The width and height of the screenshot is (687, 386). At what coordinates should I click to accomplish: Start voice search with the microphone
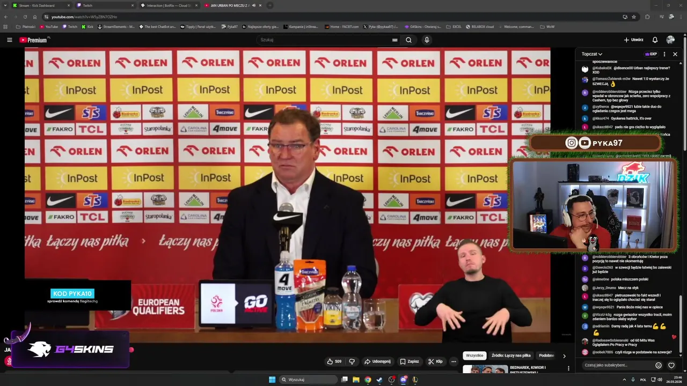point(427,40)
